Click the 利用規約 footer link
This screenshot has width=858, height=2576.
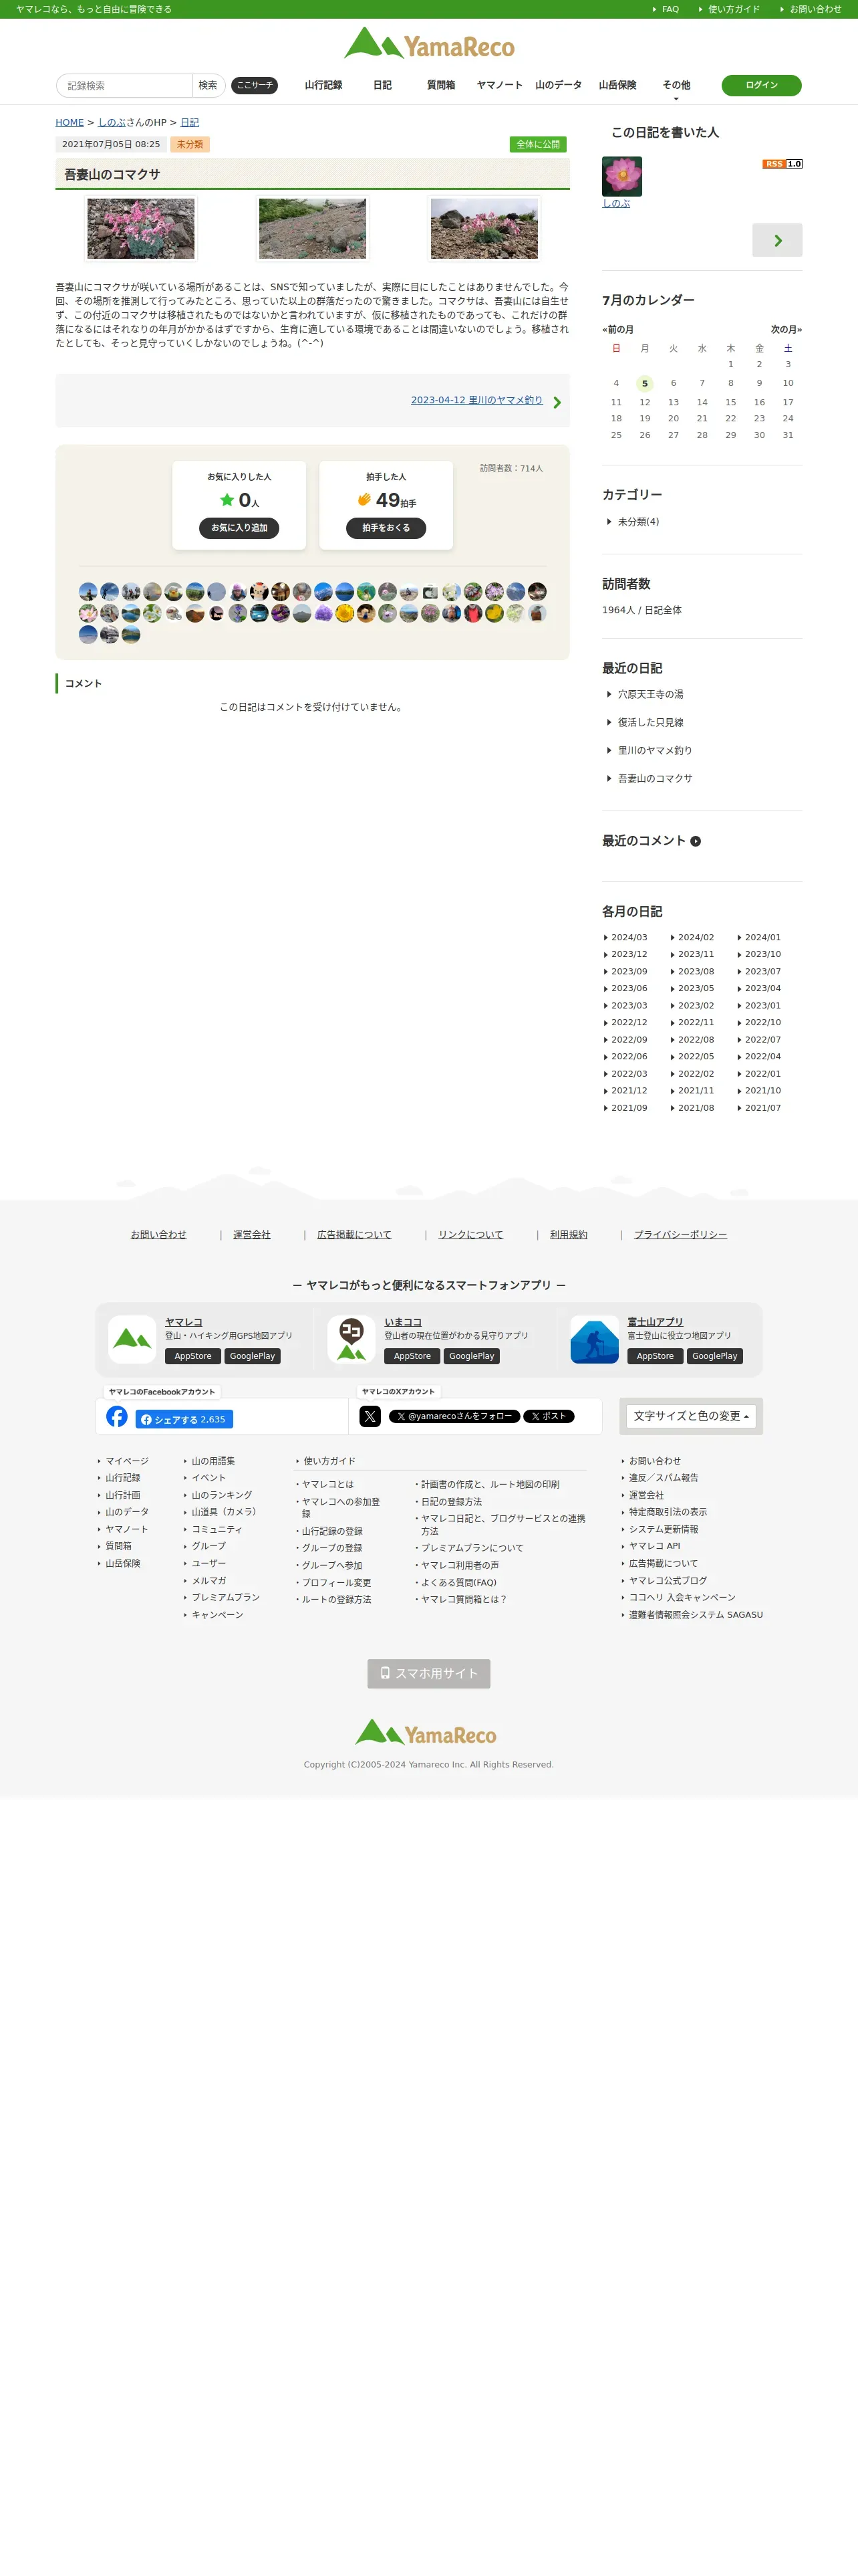click(x=569, y=1235)
